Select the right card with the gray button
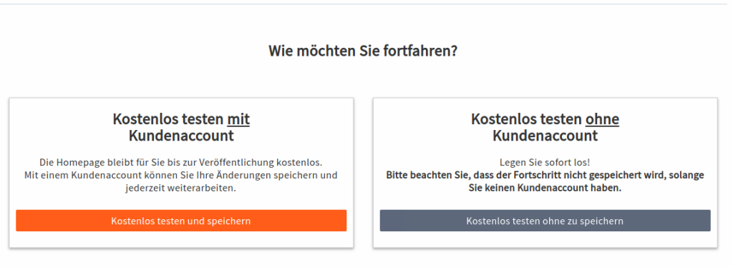Image resolution: width=733 pixels, height=267 pixels. [x=545, y=173]
